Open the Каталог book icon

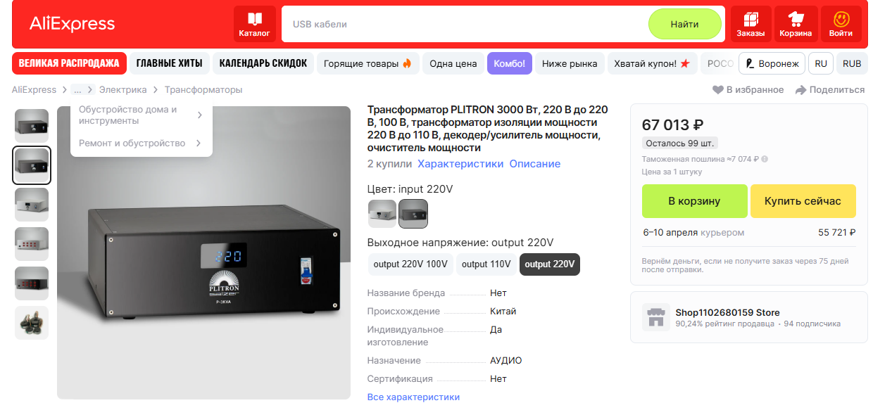(x=254, y=19)
